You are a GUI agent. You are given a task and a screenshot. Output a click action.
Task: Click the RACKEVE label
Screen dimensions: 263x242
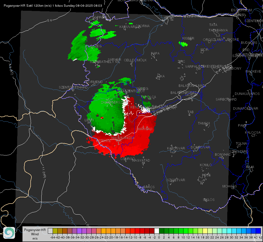[253, 72]
